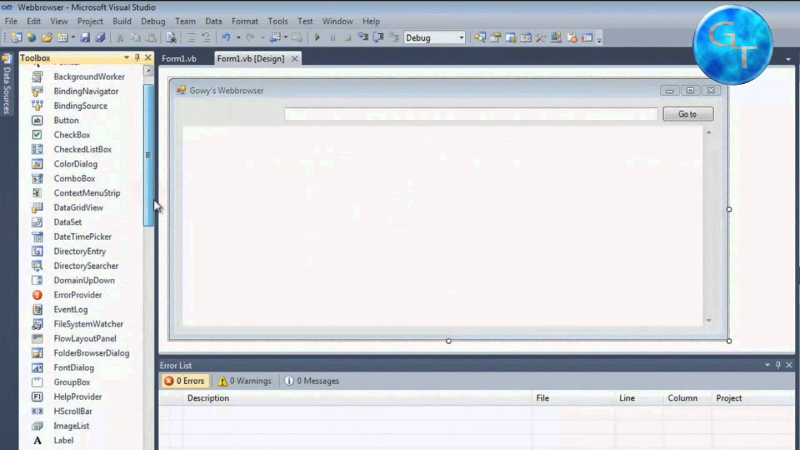Start debugging with the green play icon
The width and height of the screenshot is (800, 450).
tap(317, 37)
